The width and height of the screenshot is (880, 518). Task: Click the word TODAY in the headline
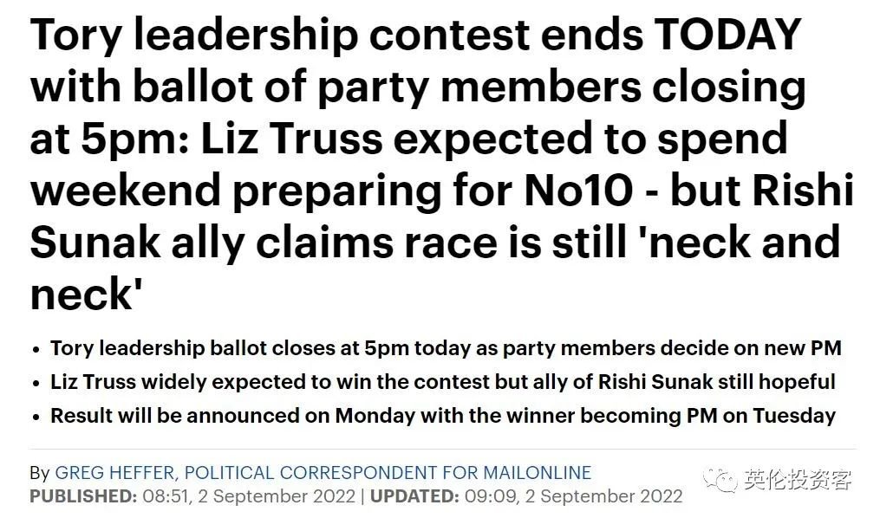pos(728,34)
